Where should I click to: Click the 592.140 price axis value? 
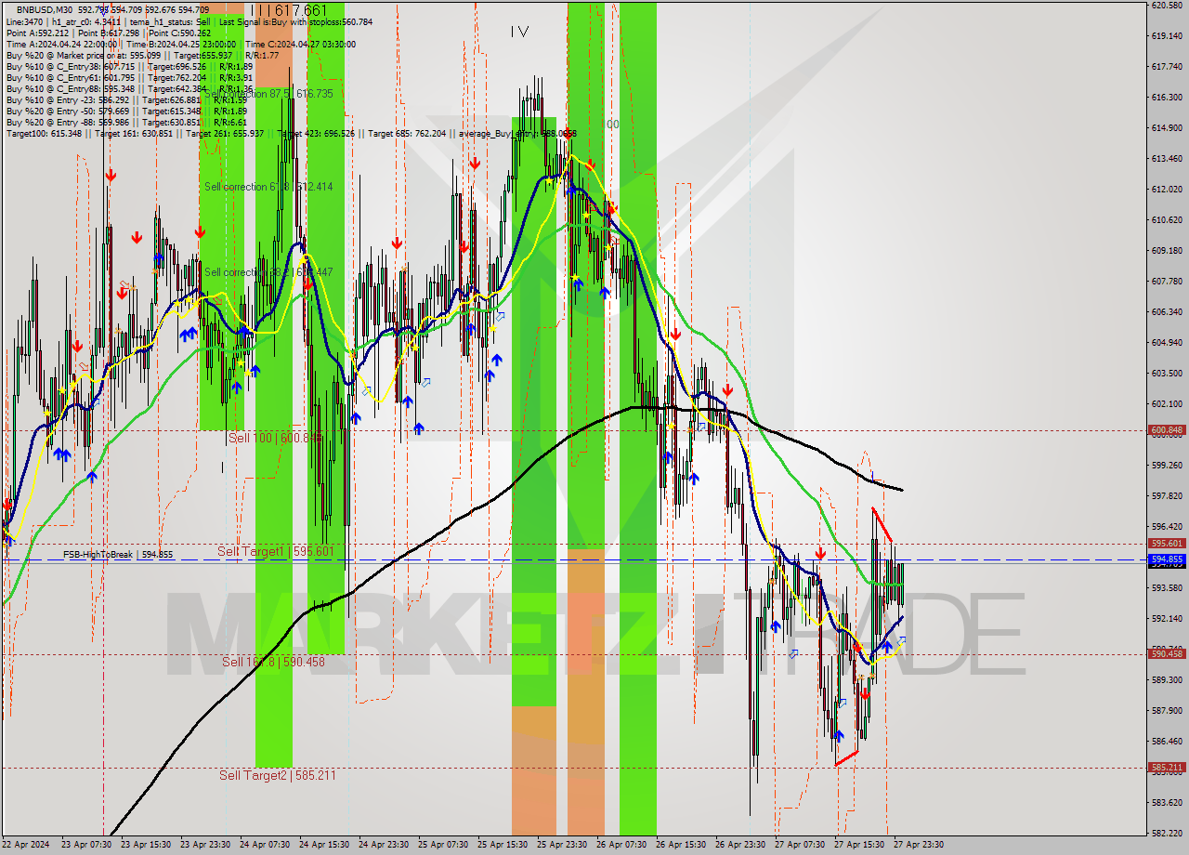[x=1167, y=618]
